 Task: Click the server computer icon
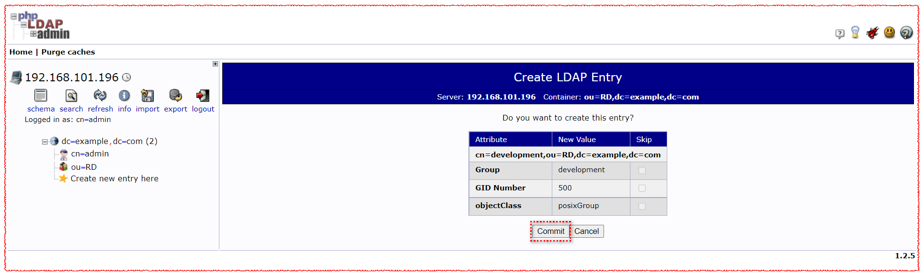pyautogui.click(x=16, y=77)
